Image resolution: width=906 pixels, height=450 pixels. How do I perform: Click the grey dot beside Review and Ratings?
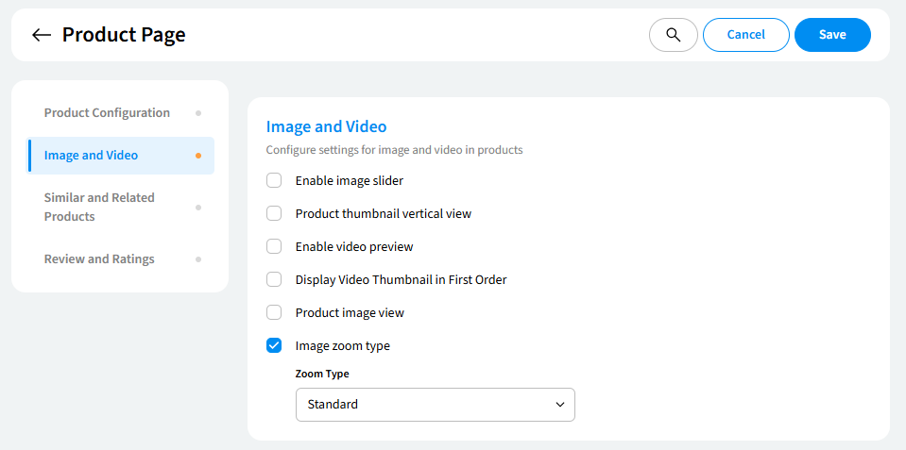(x=197, y=259)
